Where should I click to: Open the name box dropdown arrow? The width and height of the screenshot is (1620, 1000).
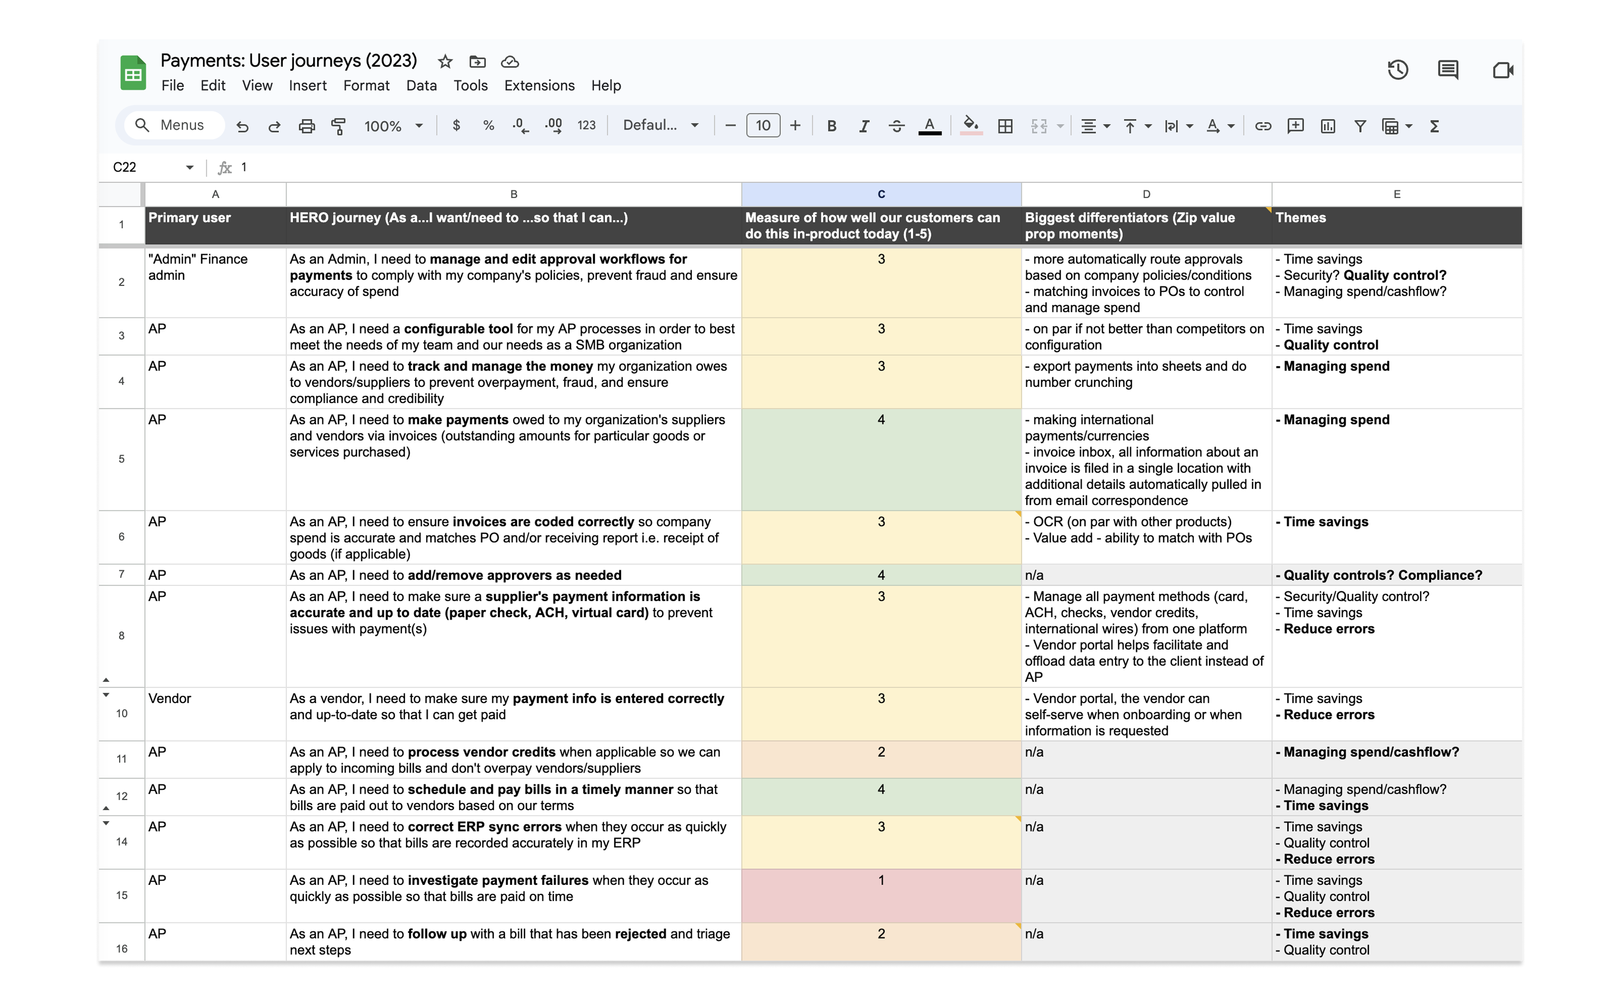coord(189,168)
